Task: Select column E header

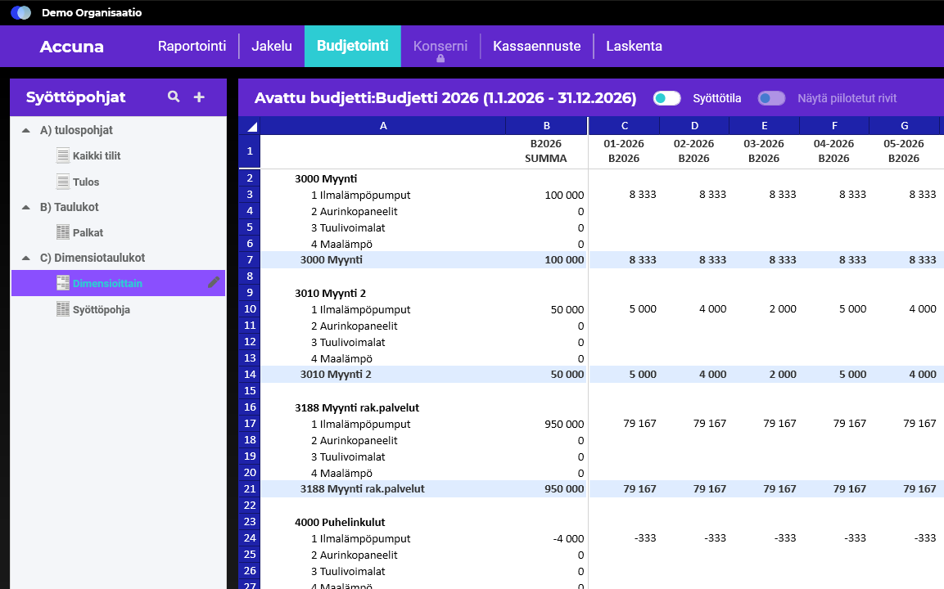Action: pyautogui.click(x=765, y=126)
